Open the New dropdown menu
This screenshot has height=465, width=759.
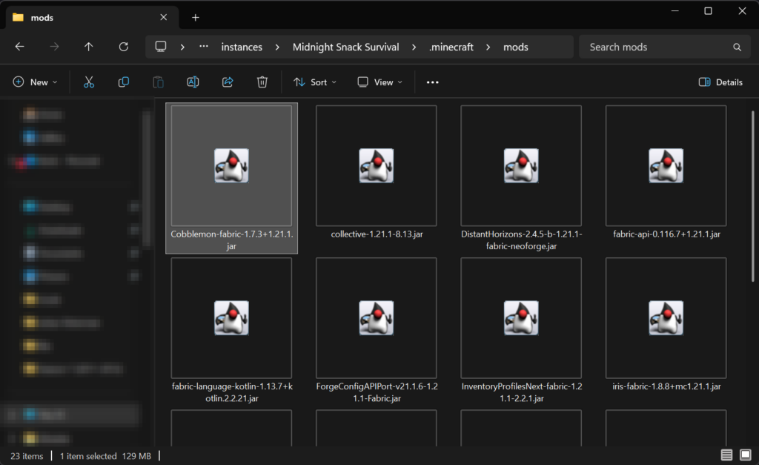tap(35, 82)
